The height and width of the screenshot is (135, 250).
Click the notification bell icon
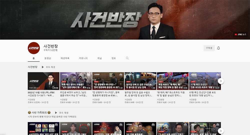(x=218, y=48)
